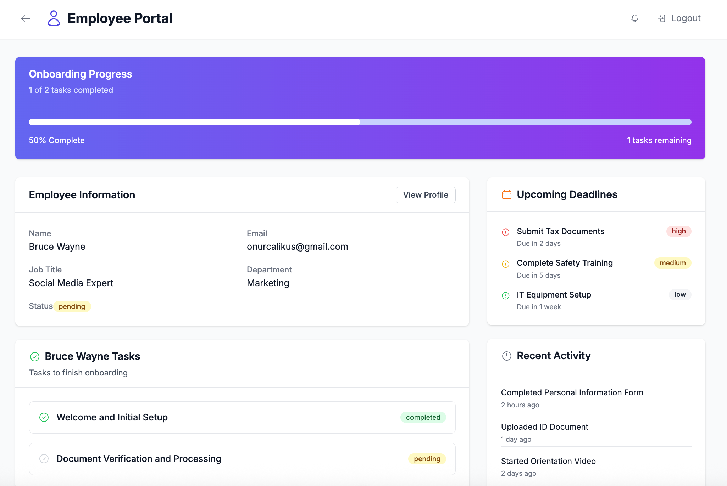Screen dimensions: 727x486
Task: Click the completed badge on Welcome task
Action: tap(423, 417)
